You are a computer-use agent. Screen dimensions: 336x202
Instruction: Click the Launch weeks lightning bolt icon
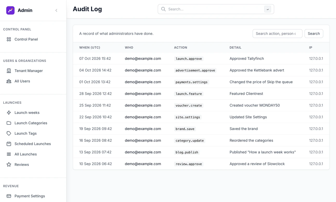[x=9, y=113]
